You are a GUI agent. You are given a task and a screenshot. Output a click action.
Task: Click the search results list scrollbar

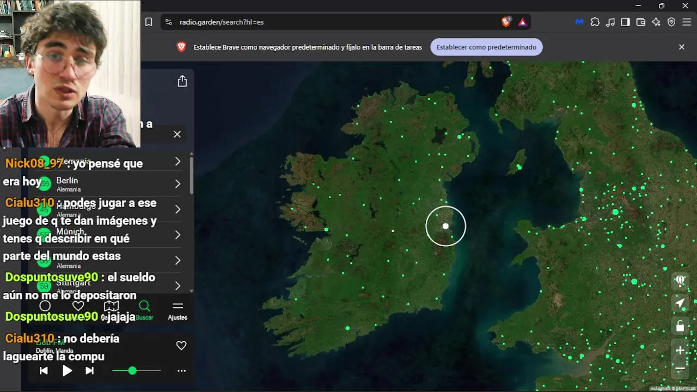[192, 175]
